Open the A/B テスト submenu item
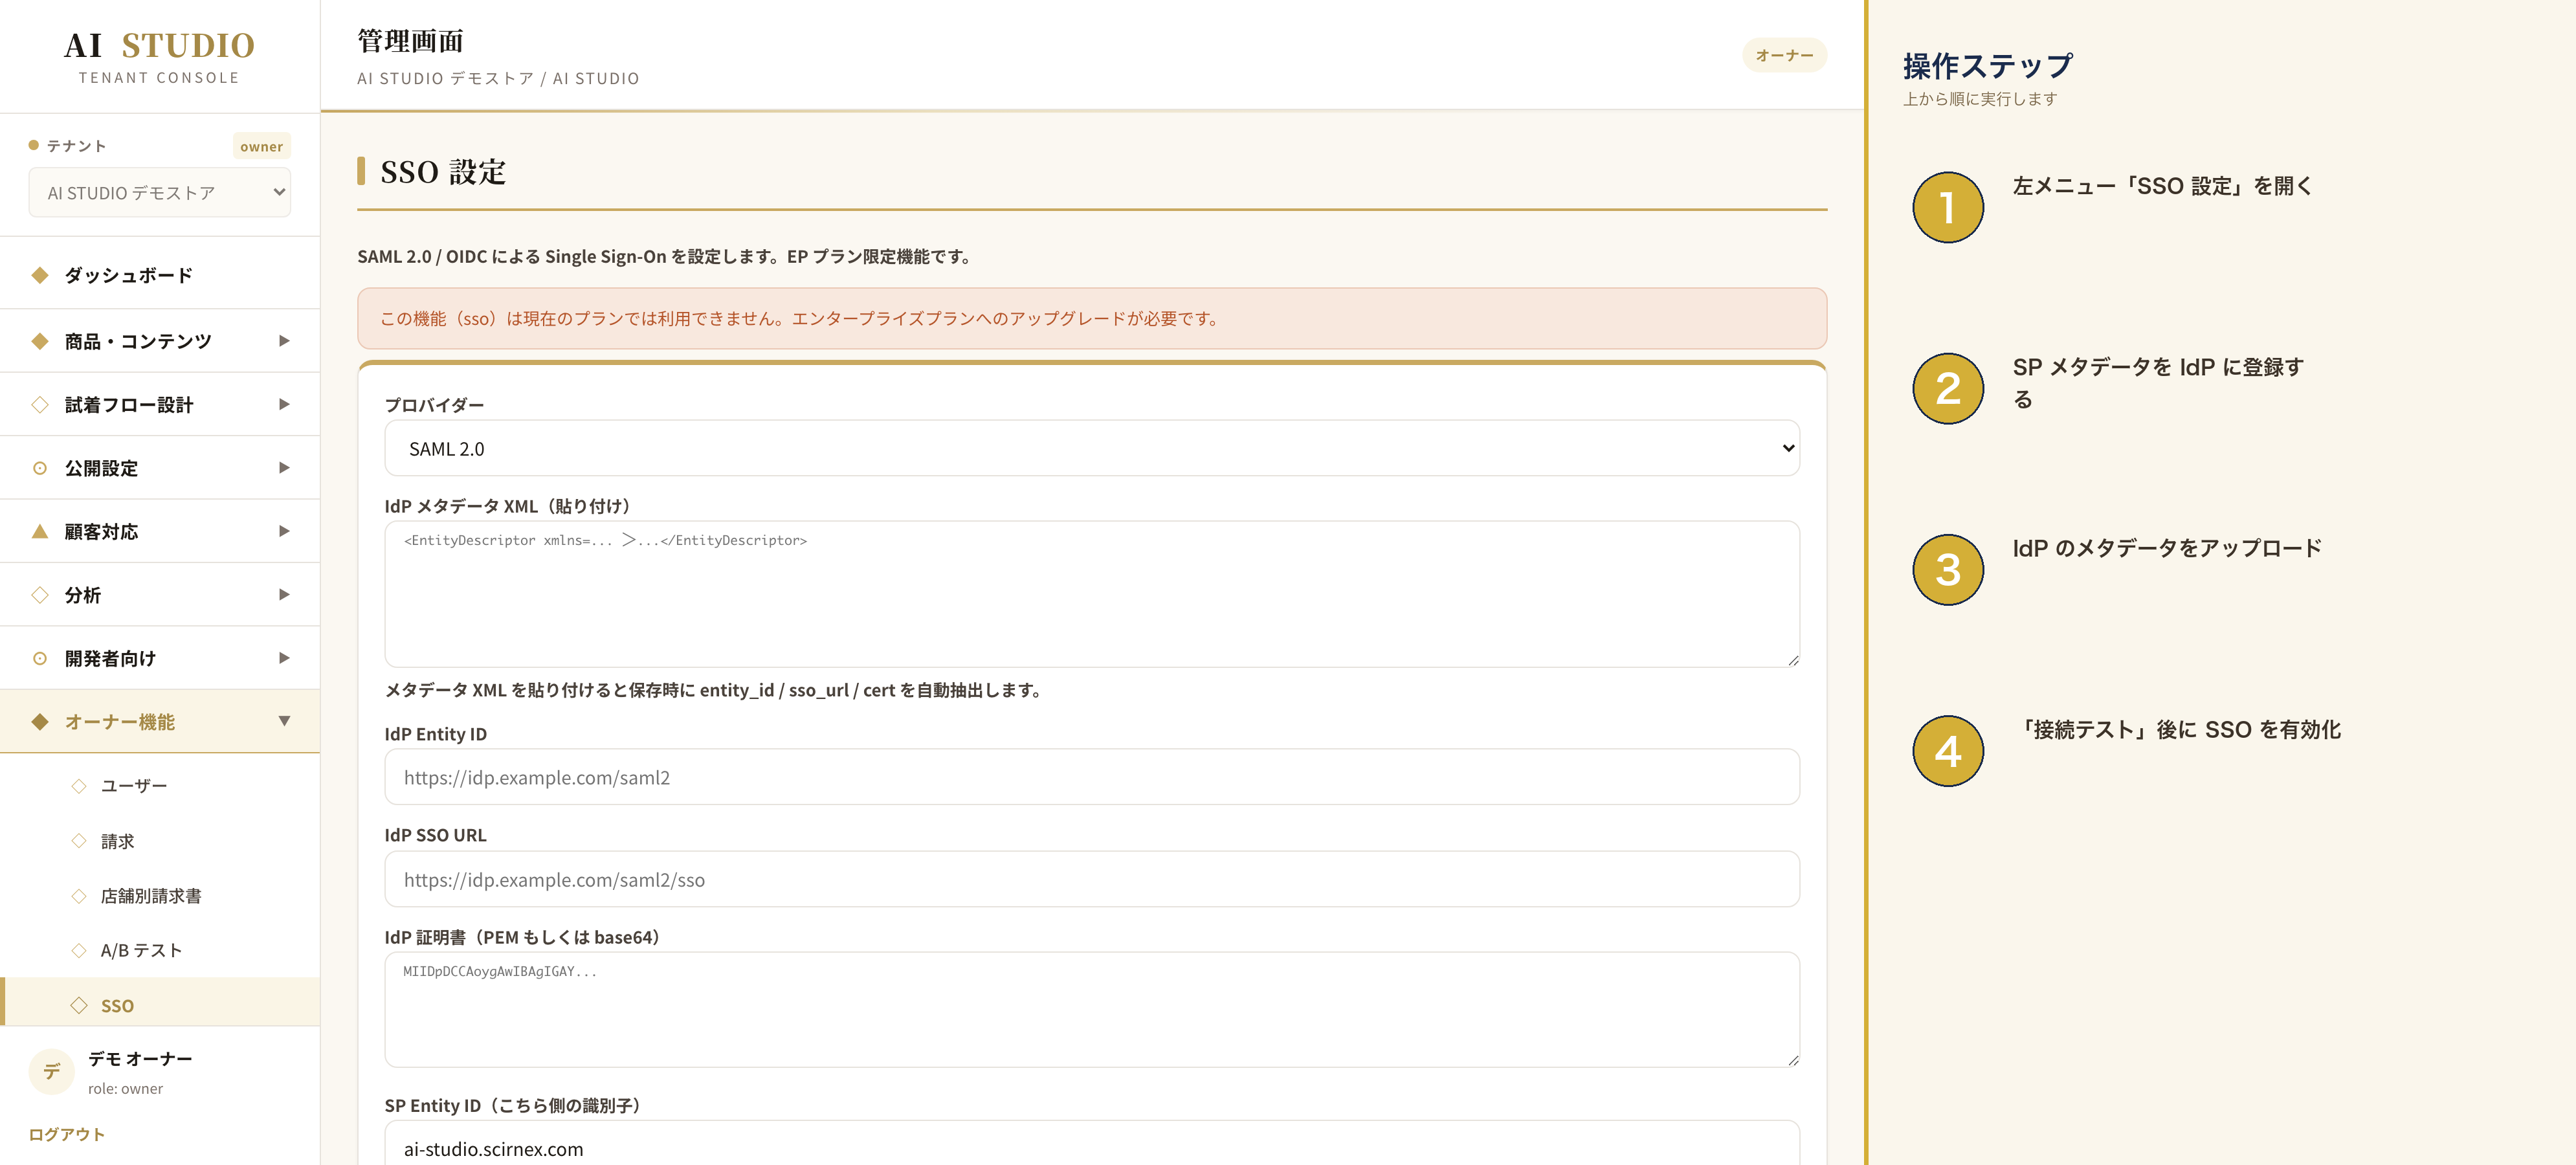Viewport: 2576px width, 1165px height. (160, 950)
